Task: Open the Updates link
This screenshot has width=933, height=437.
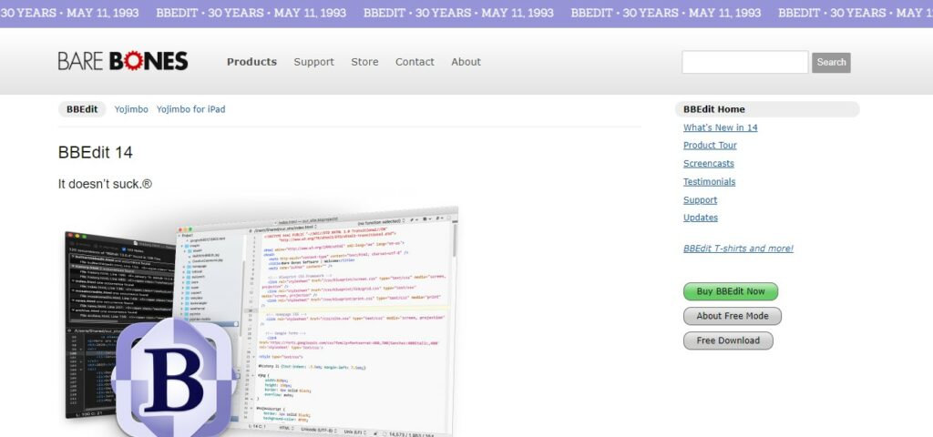Action: pos(701,218)
